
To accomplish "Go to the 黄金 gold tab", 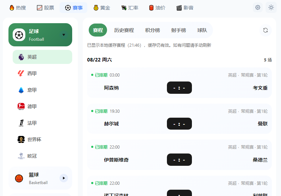I will (x=102, y=8).
